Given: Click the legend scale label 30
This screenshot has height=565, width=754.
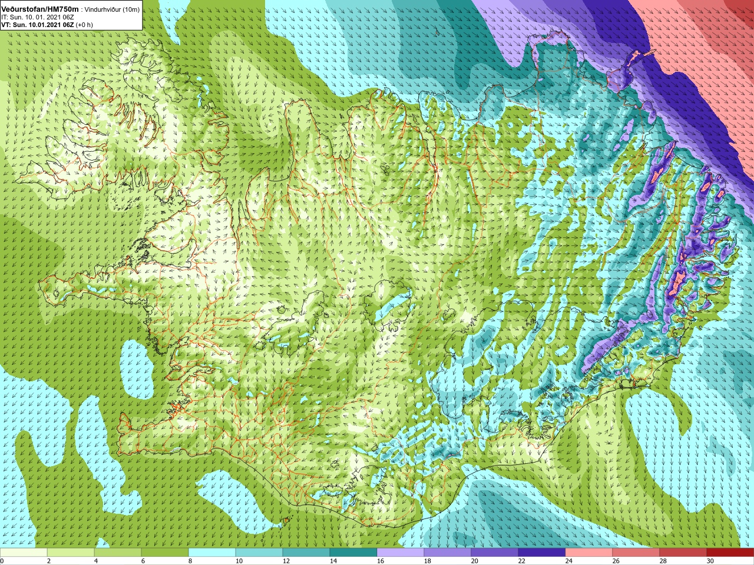Looking at the screenshot, I should (x=710, y=561).
